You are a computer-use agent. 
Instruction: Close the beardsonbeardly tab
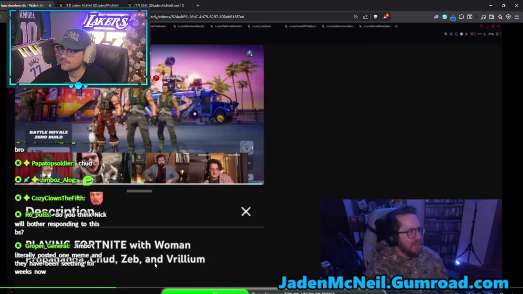click(x=50, y=5)
